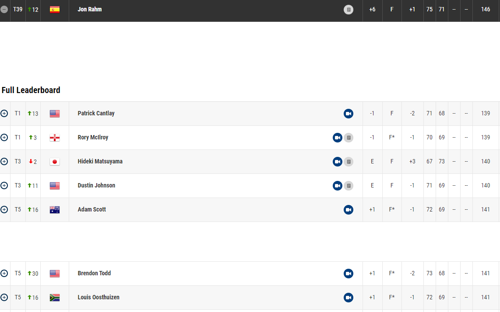The height and width of the screenshot is (312, 500).
Task: Play Hideki Matsuyama's video highlights
Action: 337,162
